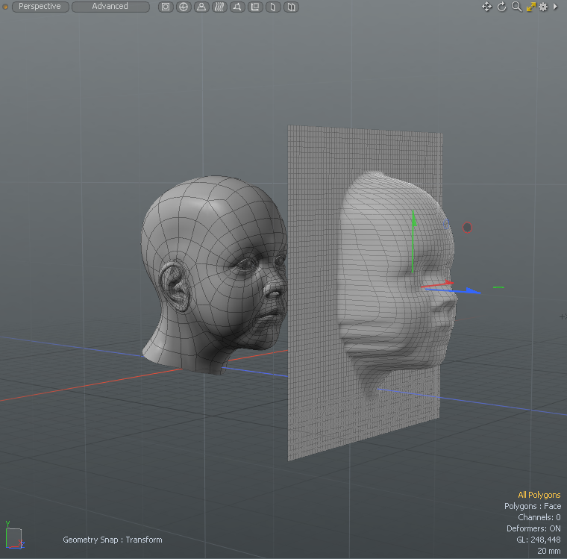Click the yellow maximize viewport arrows icon
Viewport: 567px width, 559px height.
pyautogui.click(x=530, y=7)
